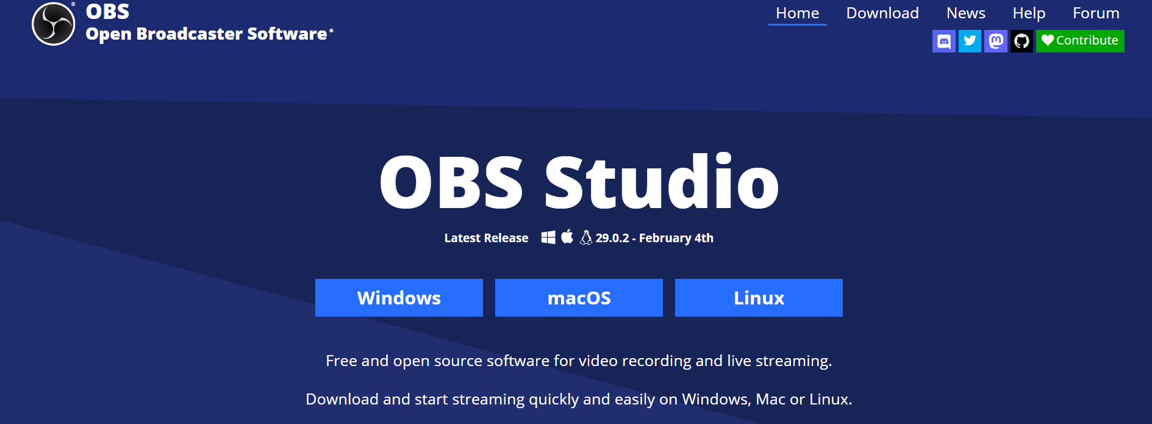The height and width of the screenshot is (424, 1152).
Task: Open the Twitter icon link
Action: [x=970, y=41]
